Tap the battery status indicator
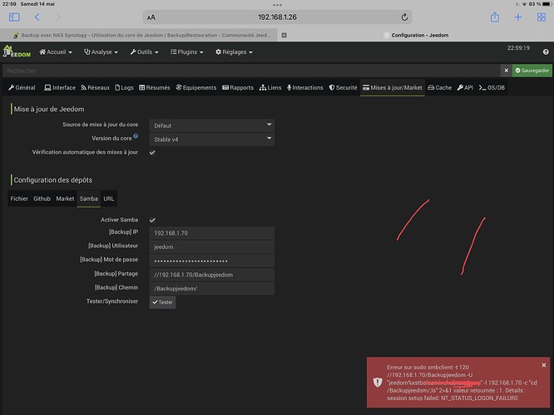The width and height of the screenshot is (554, 415). [547, 4]
